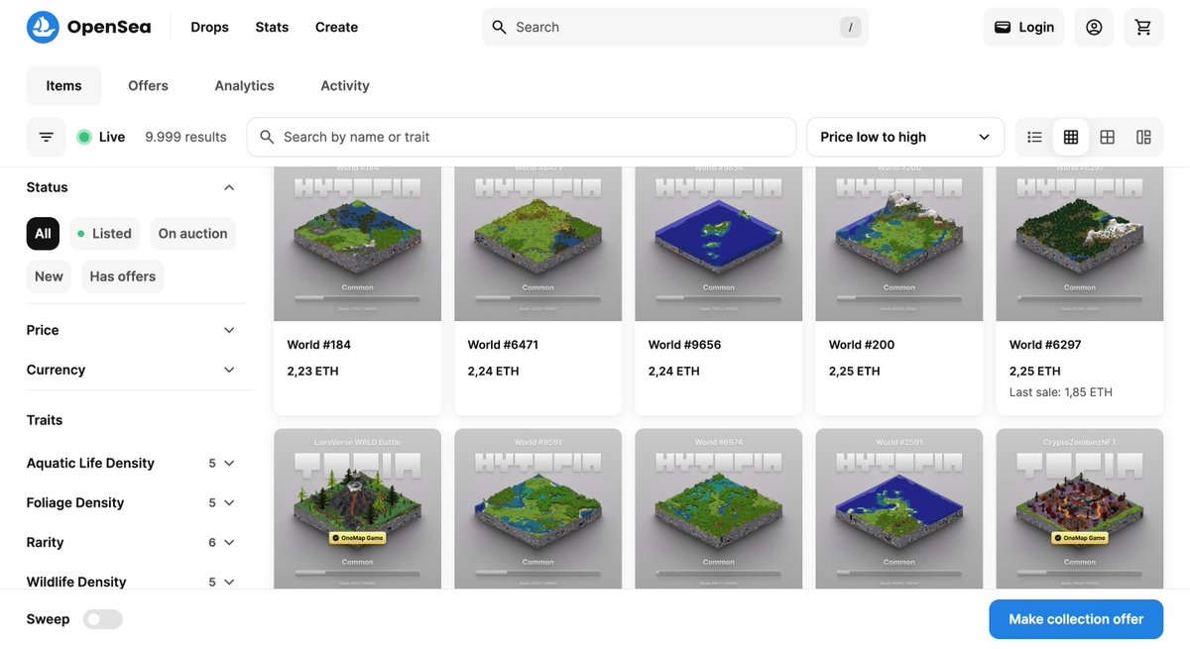This screenshot has width=1190, height=649.
Task: Open the Create menu
Action: tap(336, 27)
